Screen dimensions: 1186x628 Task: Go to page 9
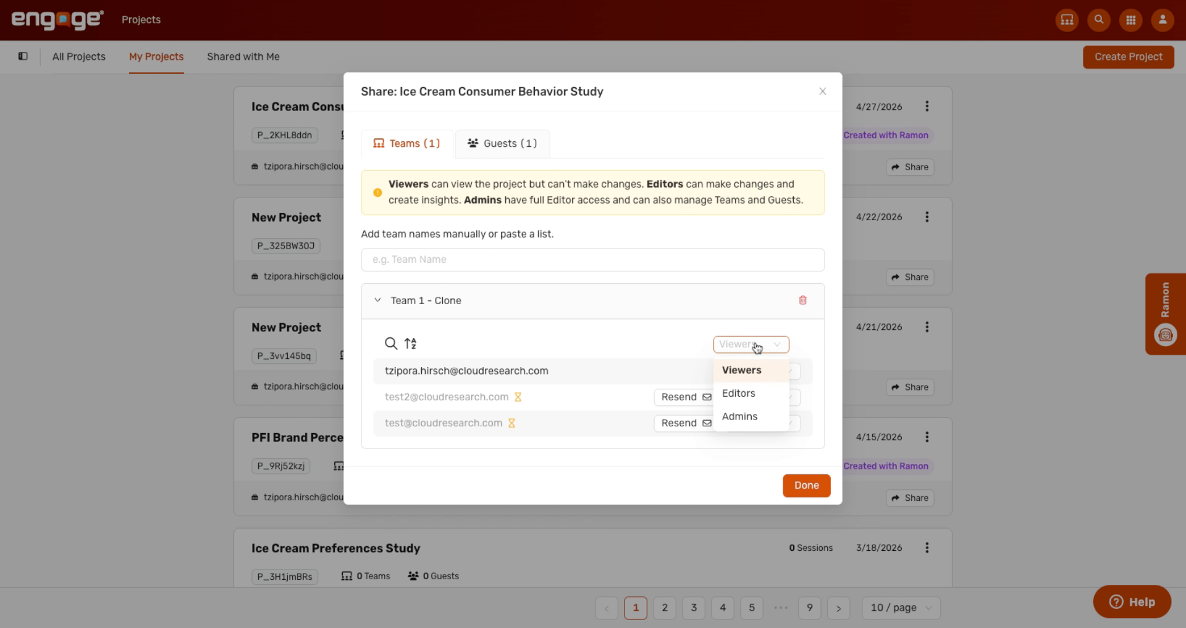click(810, 608)
